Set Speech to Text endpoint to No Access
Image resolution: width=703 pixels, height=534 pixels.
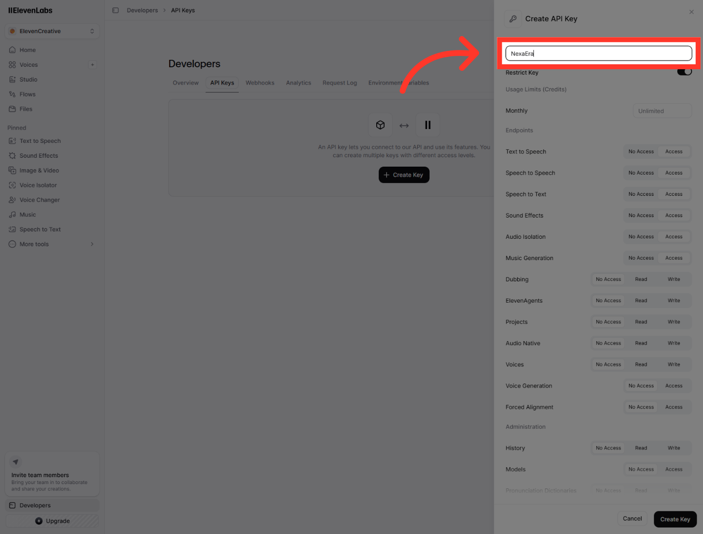coord(641,194)
